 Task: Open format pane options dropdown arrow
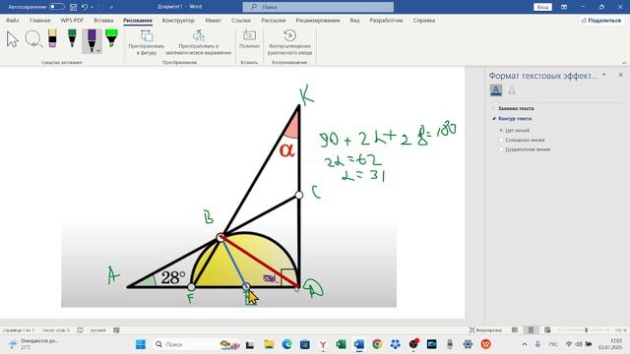point(603,75)
